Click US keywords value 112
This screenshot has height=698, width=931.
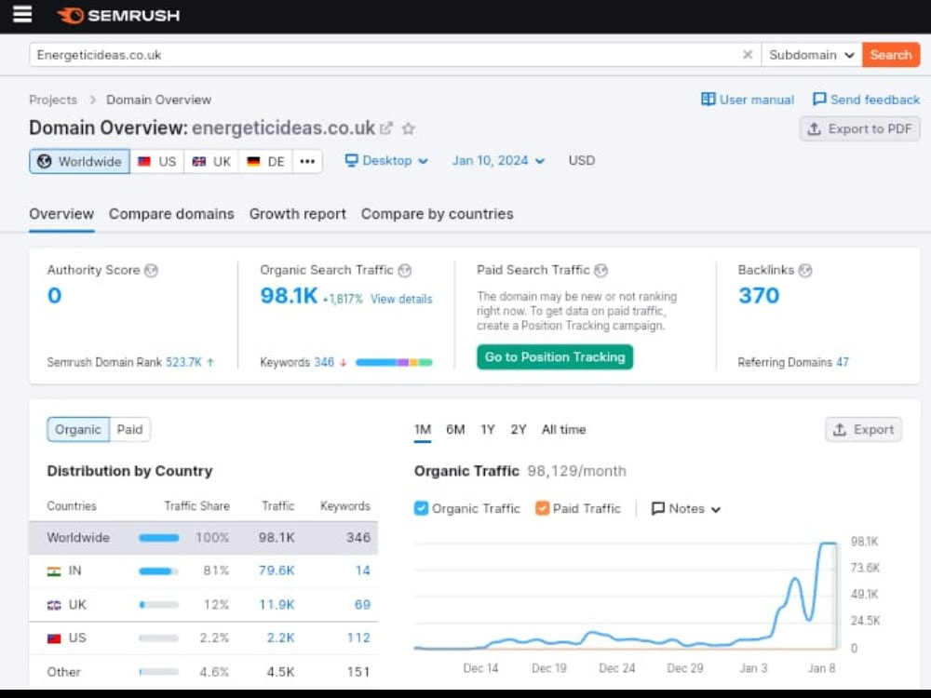tap(358, 638)
